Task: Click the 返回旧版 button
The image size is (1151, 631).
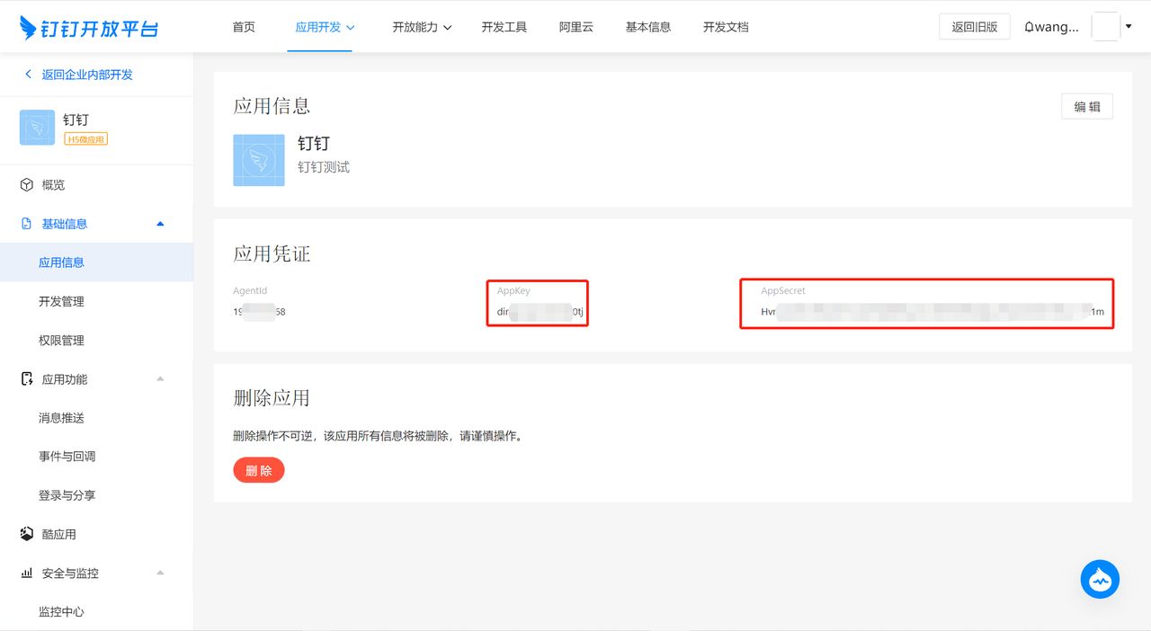Action: pyautogui.click(x=975, y=27)
